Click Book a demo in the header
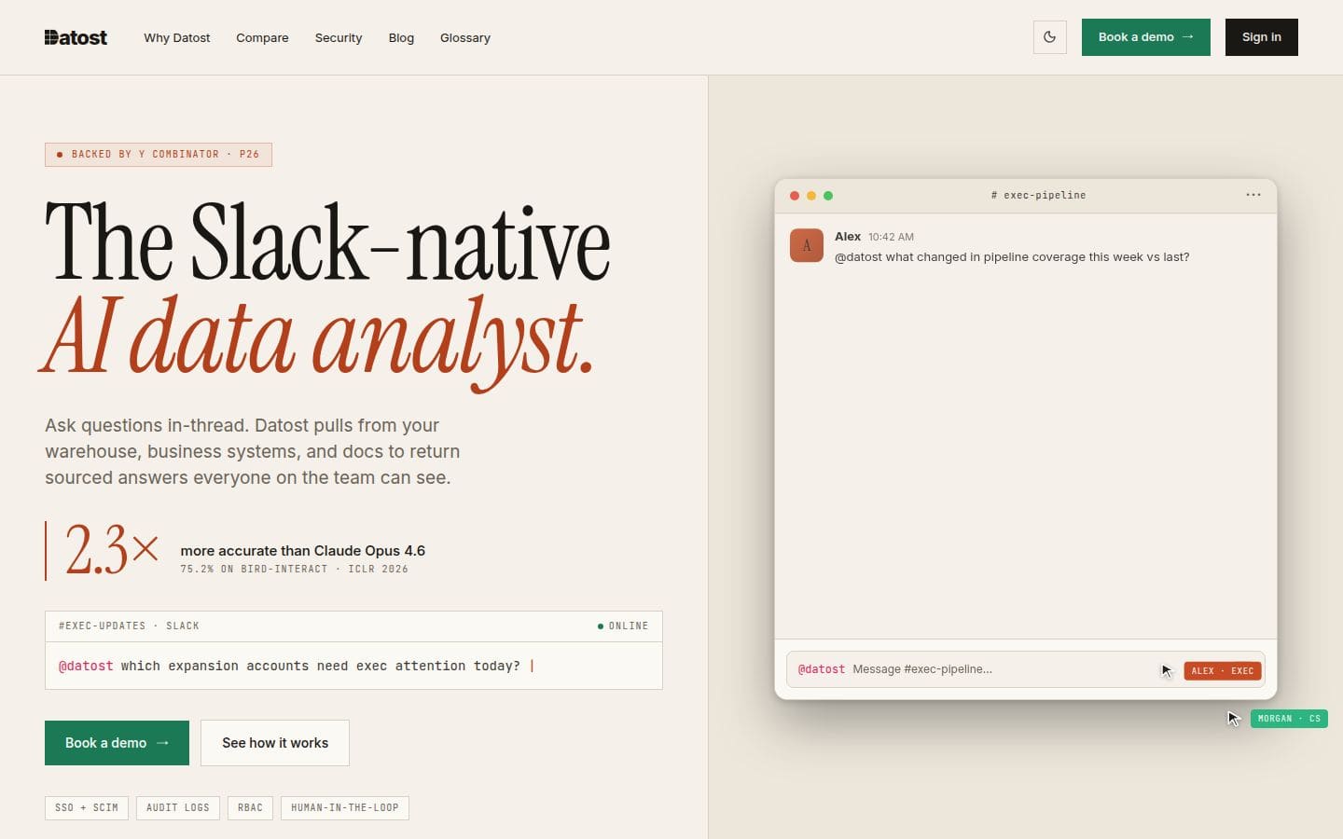The height and width of the screenshot is (839, 1343). (1146, 37)
